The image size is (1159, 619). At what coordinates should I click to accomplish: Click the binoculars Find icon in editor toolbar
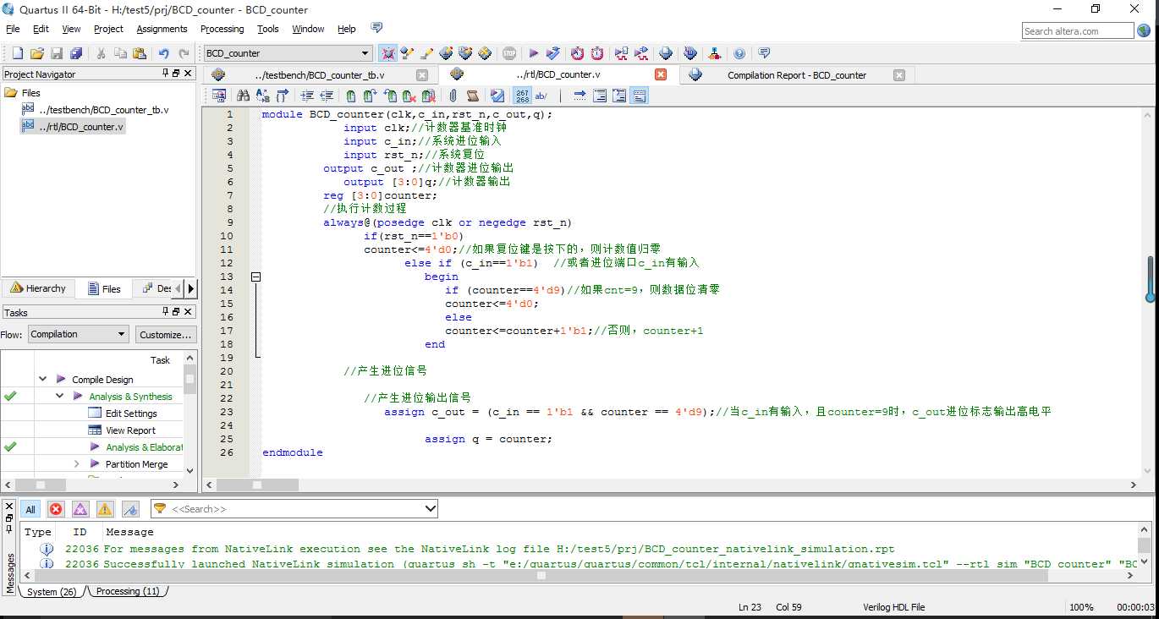point(243,96)
